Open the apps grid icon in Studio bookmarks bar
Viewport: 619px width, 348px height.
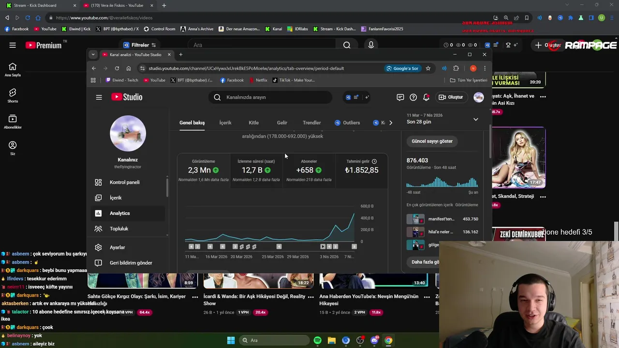[x=93, y=80]
